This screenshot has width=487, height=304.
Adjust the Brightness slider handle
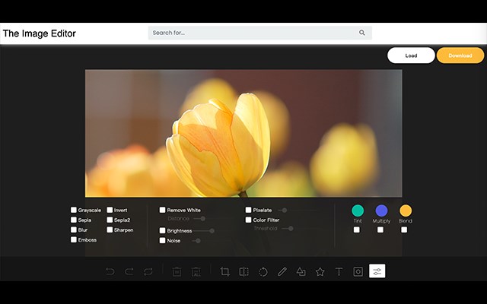[212, 231]
